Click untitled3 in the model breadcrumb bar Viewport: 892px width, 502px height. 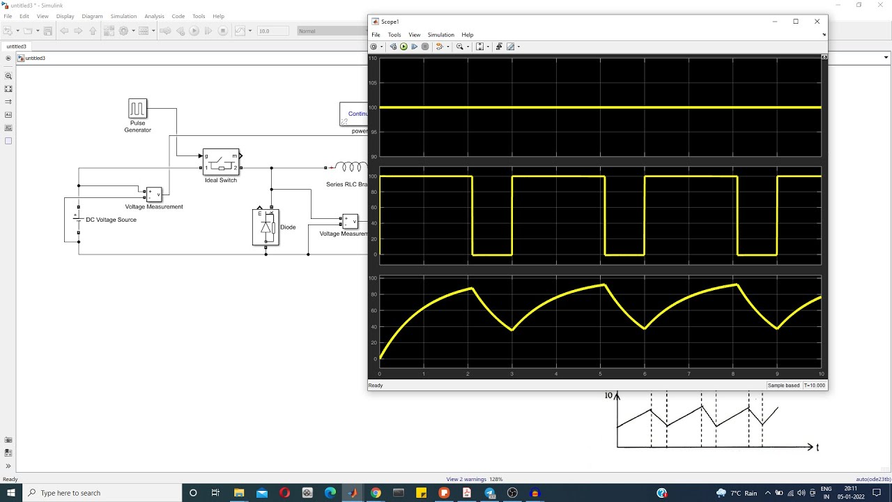tap(35, 59)
